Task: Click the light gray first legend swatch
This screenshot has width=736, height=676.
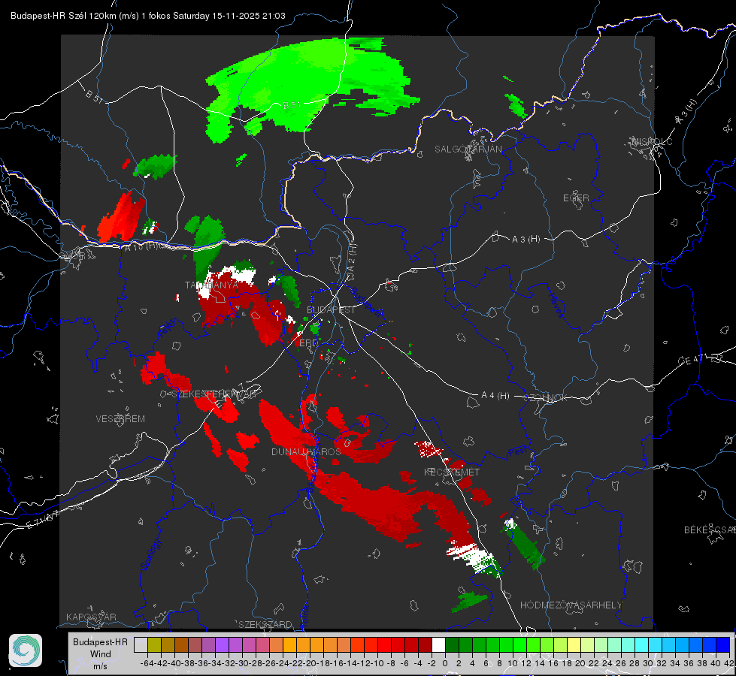Action: click(x=141, y=644)
